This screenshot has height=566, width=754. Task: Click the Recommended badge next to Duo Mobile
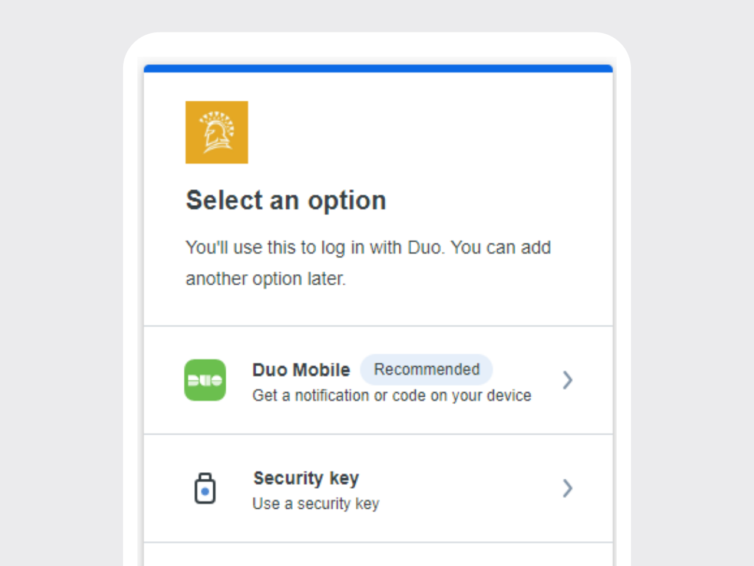pos(426,370)
